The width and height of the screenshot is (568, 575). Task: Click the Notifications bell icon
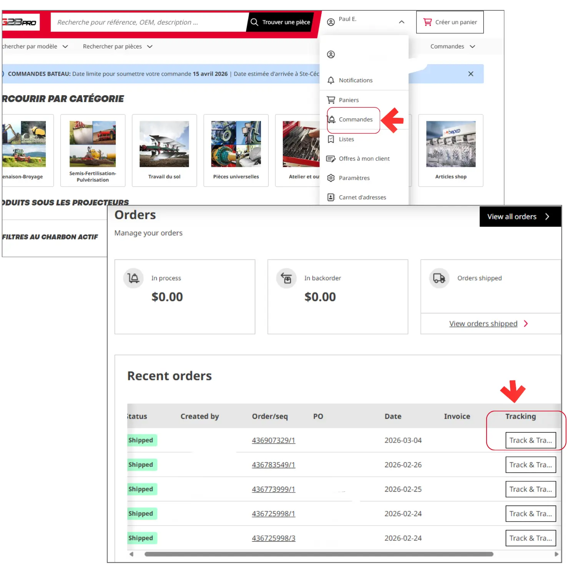[331, 80]
